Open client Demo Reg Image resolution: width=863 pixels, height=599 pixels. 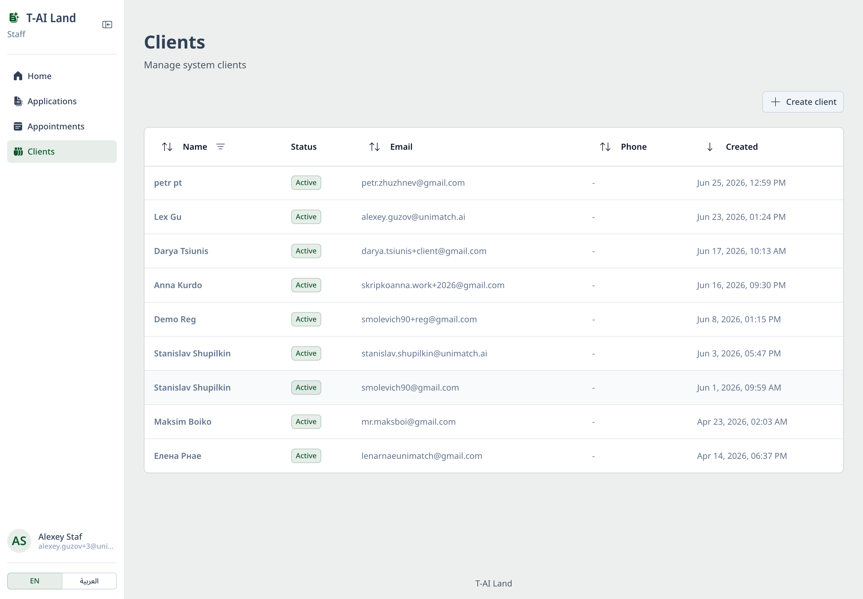click(175, 319)
